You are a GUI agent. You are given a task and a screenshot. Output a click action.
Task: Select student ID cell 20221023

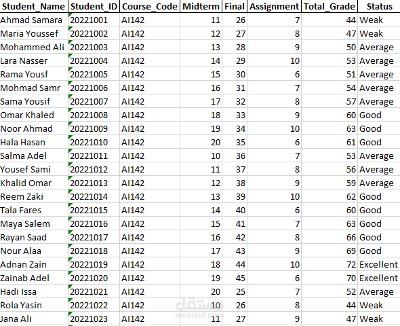[x=94, y=319]
